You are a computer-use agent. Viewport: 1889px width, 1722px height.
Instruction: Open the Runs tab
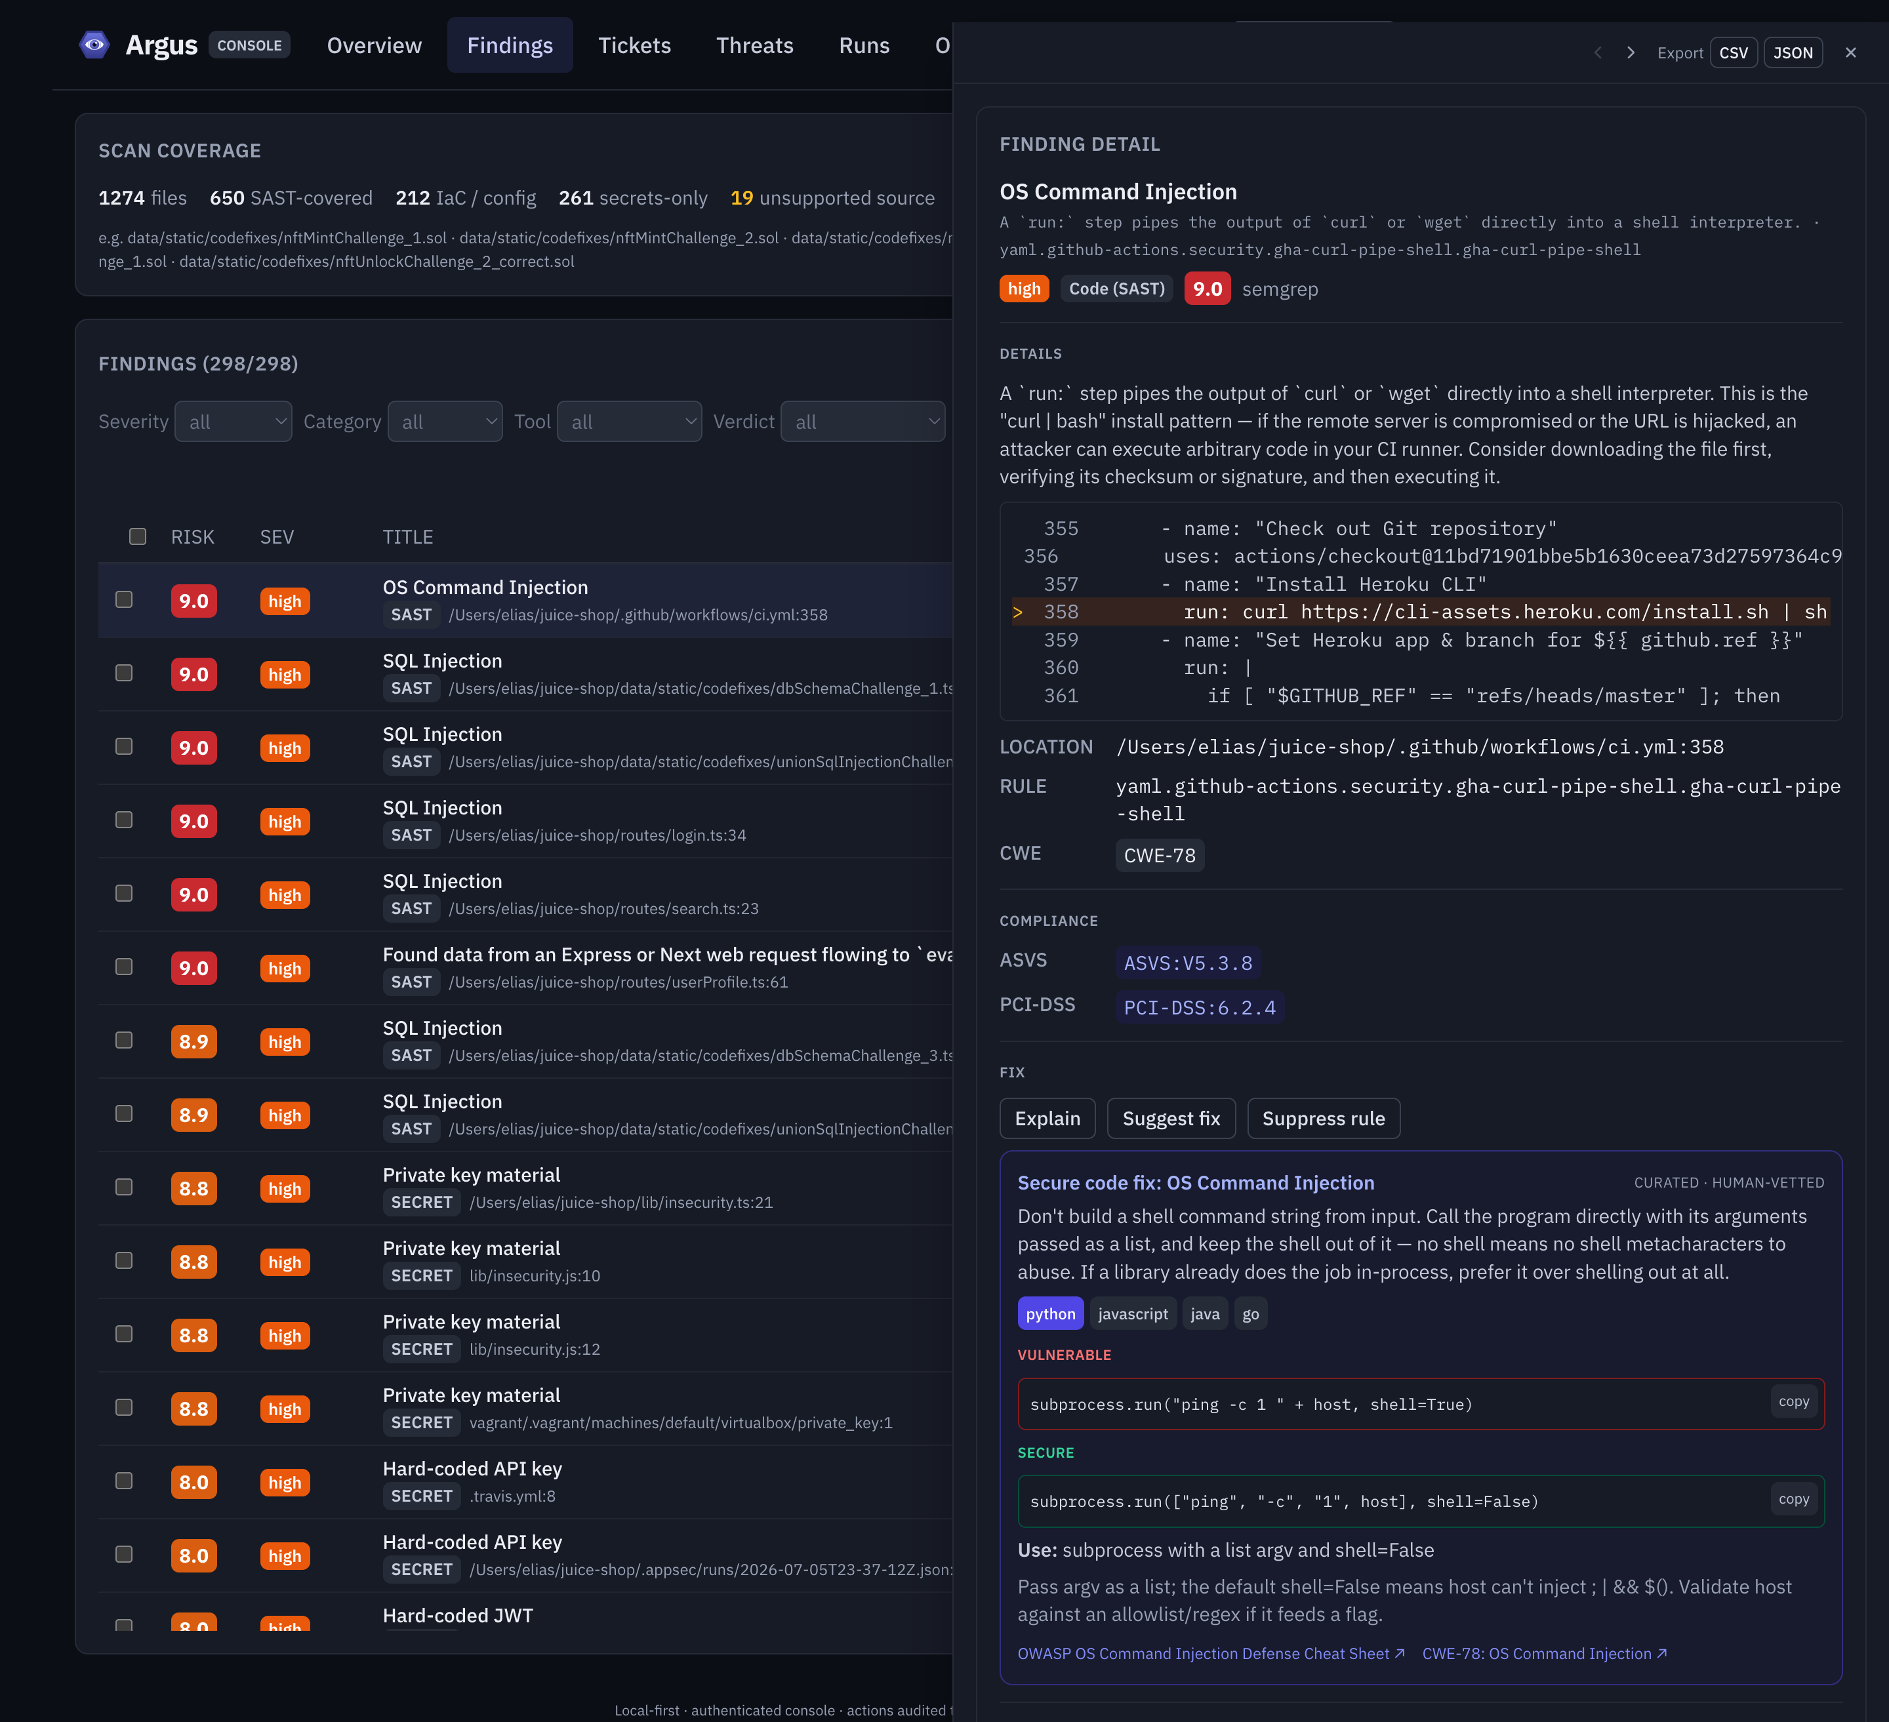tap(864, 45)
